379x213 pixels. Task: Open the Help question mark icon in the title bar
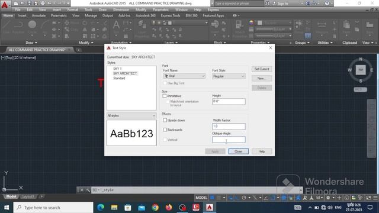(x=327, y=4)
